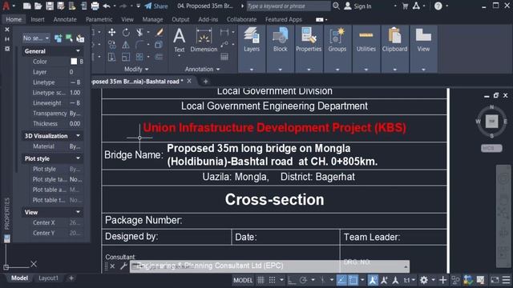Toggle MODEL space button in status bar
This screenshot has width=513, height=288.
[x=243, y=280]
